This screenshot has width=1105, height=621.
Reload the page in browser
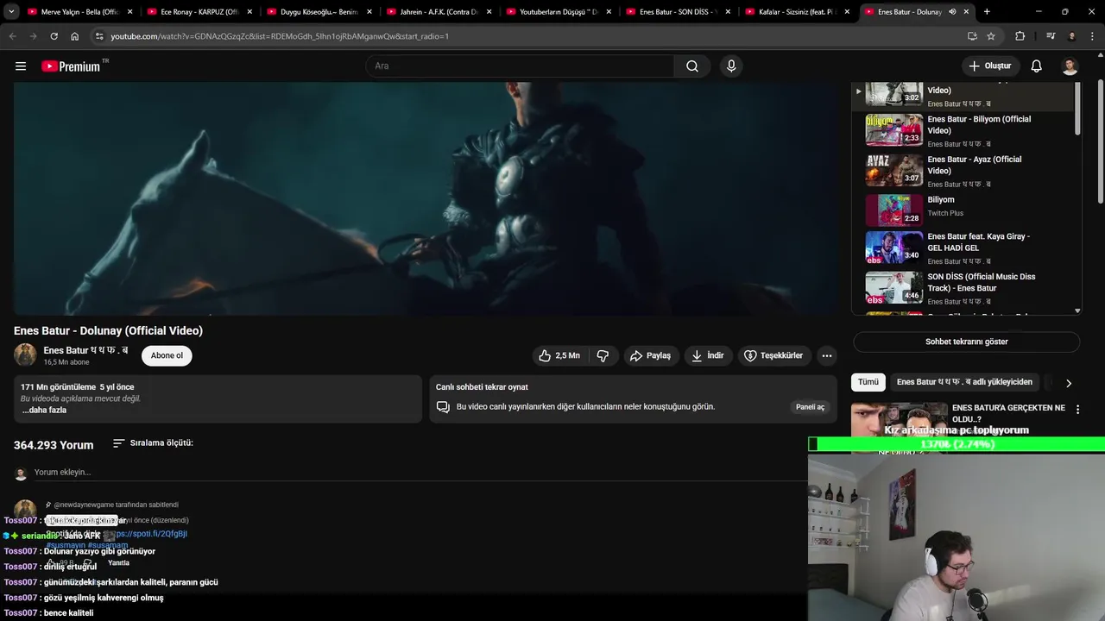click(54, 36)
